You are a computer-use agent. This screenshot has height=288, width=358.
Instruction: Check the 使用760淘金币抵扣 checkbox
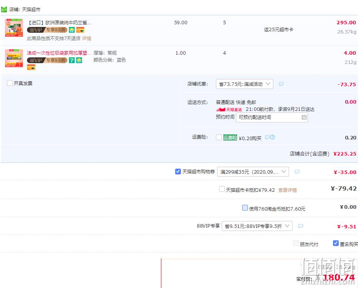(245, 208)
